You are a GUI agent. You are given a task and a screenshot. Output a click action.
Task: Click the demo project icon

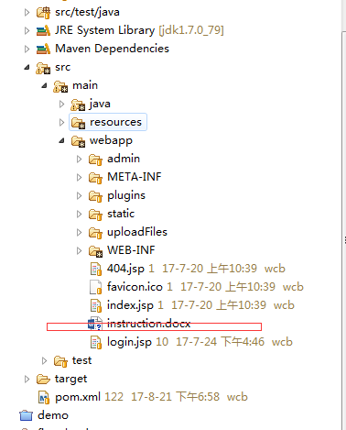(x=26, y=415)
